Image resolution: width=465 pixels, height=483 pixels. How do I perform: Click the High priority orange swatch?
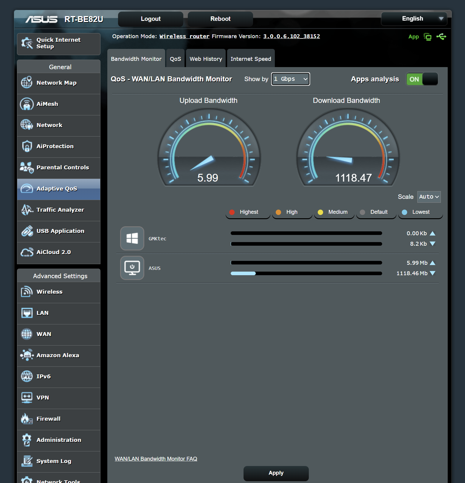click(x=278, y=212)
